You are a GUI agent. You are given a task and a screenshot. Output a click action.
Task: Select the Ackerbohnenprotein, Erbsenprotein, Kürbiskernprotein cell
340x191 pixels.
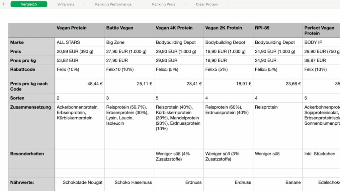80,126
